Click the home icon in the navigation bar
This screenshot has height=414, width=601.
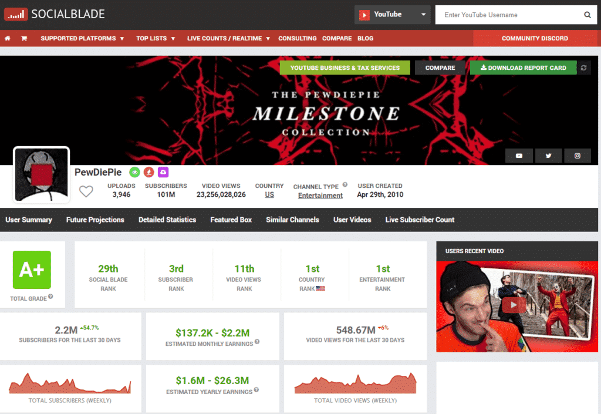(8, 39)
